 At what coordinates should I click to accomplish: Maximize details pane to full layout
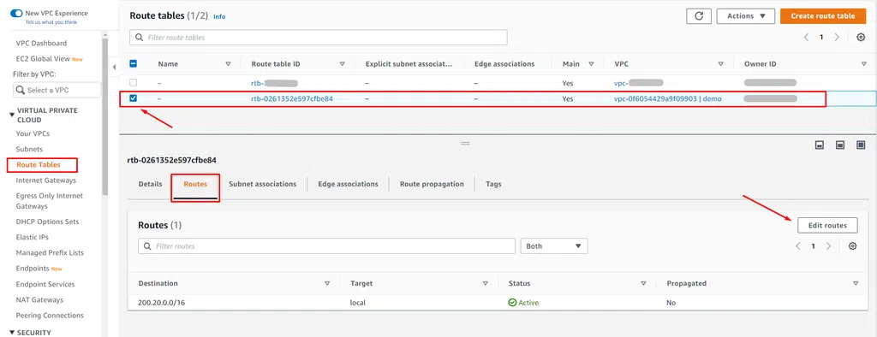pyautogui.click(x=861, y=145)
